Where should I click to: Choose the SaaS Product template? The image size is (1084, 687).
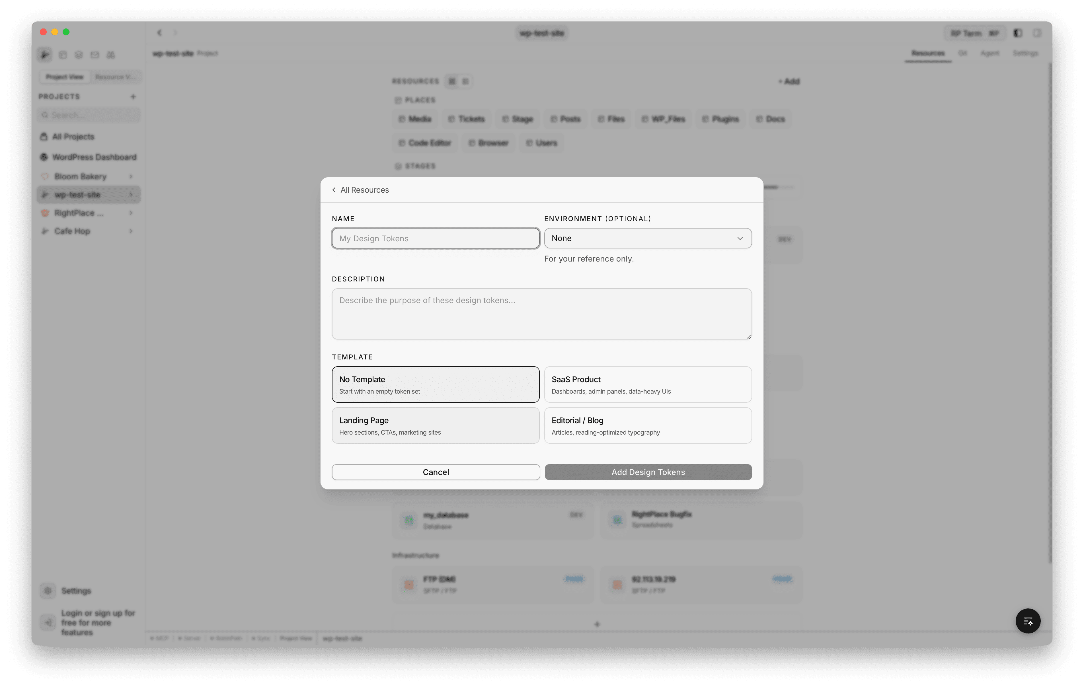(647, 384)
